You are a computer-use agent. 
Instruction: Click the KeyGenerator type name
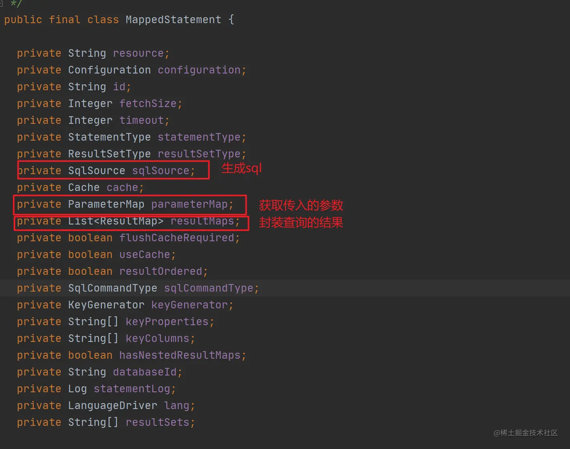106,305
